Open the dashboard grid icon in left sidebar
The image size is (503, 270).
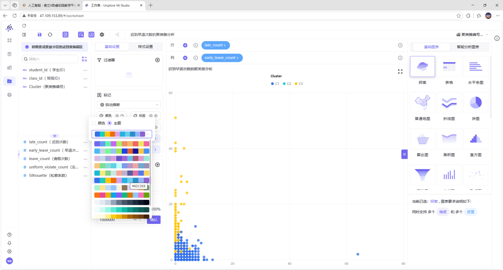(x=10, y=40)
